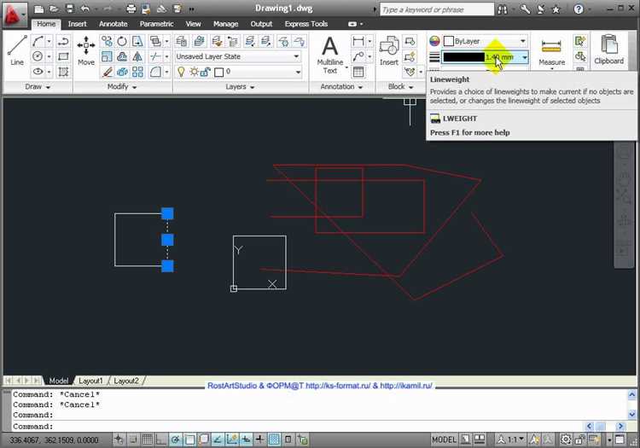
Task: Expand the Layers panel
Action: (240, 87)
